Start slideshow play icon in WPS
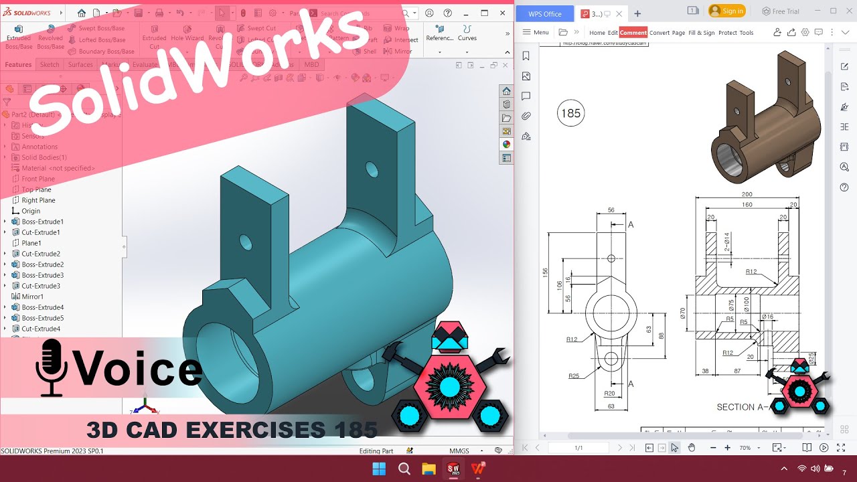 [x=824, y=447]
